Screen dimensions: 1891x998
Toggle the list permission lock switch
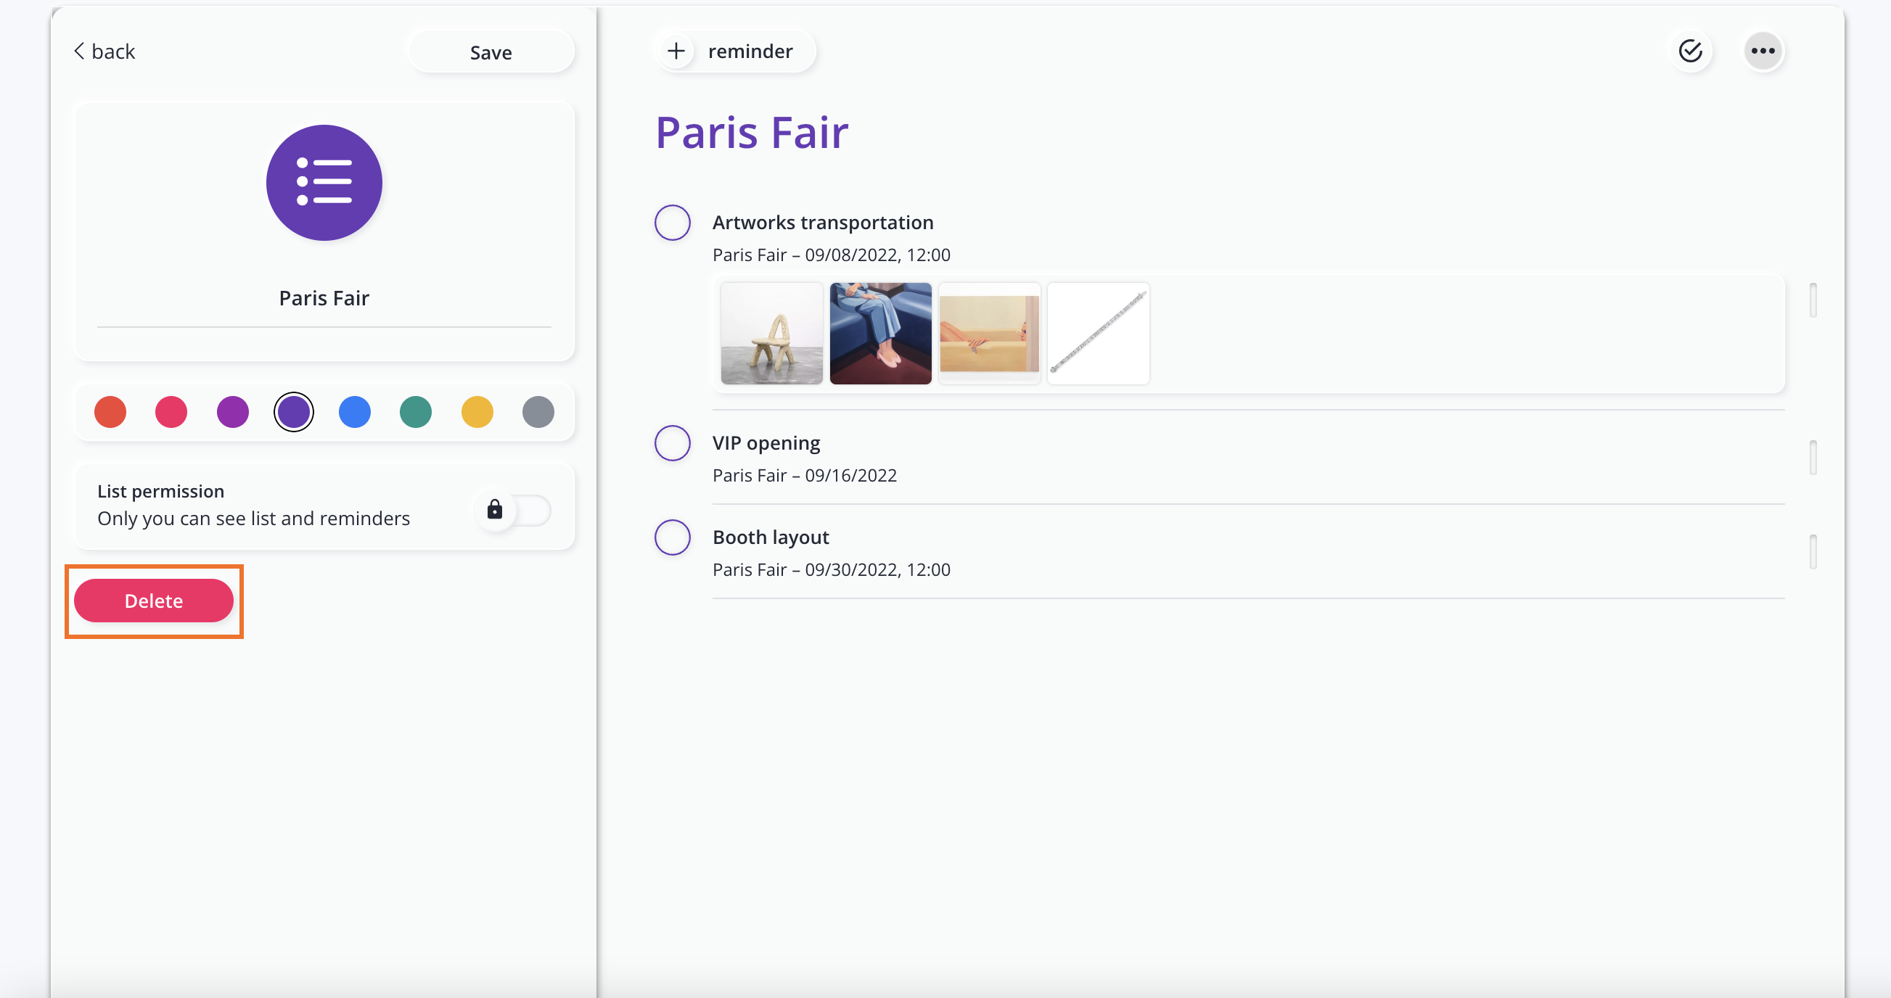(513, 509)
